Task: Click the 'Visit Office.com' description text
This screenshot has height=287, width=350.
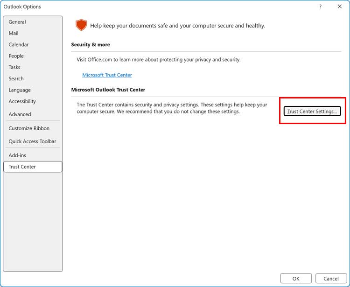Action: pos(159,60)
